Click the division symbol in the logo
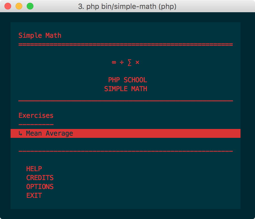The width and height of the screenshot is (255, 219). [x=122, y=62]
